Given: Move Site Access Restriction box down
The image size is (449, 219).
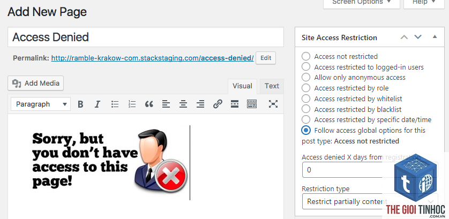Looking at the screenshot, I should (x=418, y=37).
